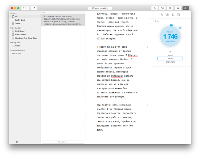This screenshot has height=157, width=200.
Task: Click the share goal icon on circle
Action: [x=180, y=28]
